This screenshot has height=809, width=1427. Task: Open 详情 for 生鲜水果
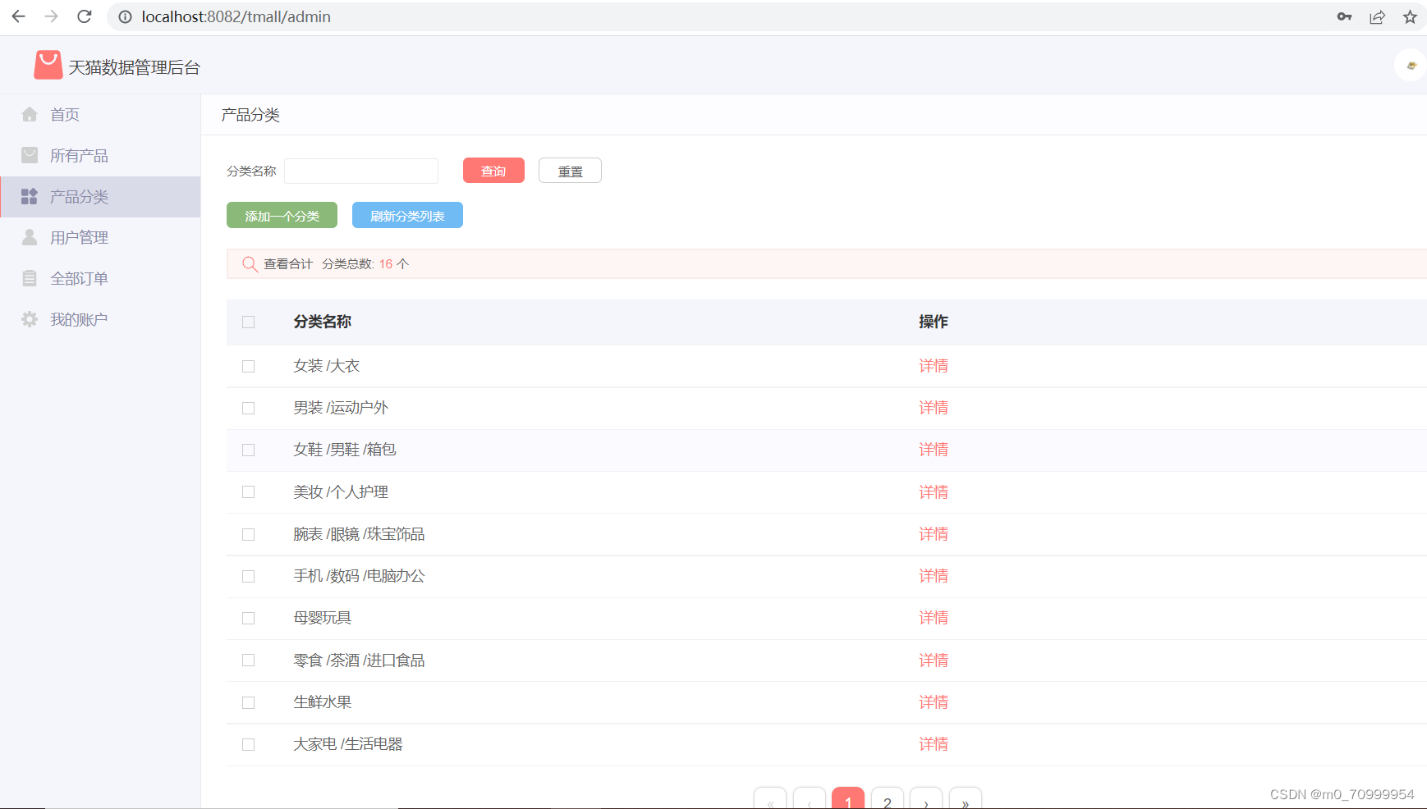point(934,702)
